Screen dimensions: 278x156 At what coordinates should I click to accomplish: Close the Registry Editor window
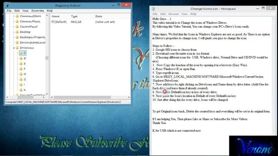pyautogui.click(x=126, y=5)
